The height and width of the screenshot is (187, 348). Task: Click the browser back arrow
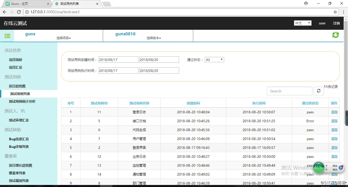4,12
